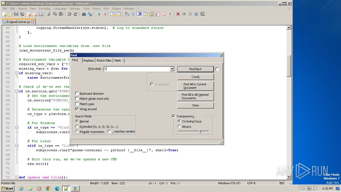This screenshot has width=341, height=192.
Task: Click Find All in Current Document
Action: click(x=196, y=86)
